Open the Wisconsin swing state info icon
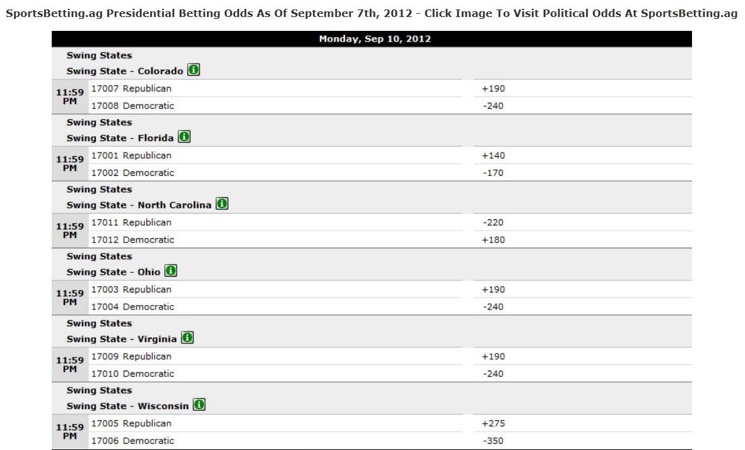 (x=199, y=405)
